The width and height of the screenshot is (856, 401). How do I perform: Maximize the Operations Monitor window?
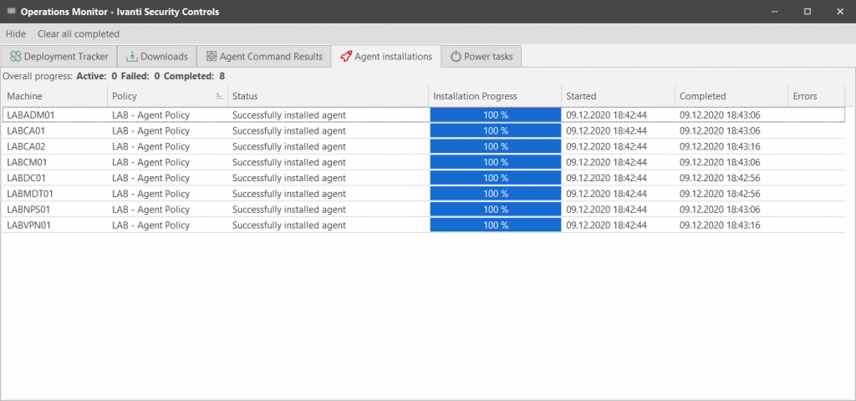click(808, 12)
